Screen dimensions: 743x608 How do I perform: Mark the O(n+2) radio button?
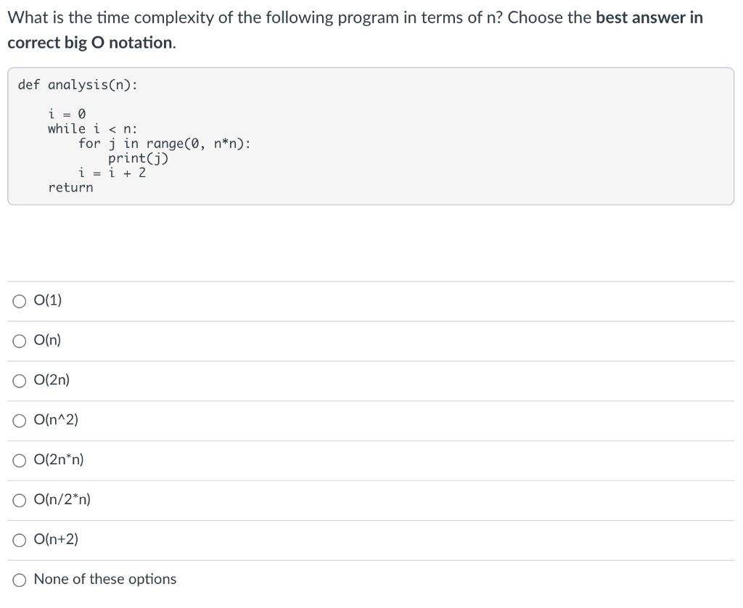click(20, 541)
